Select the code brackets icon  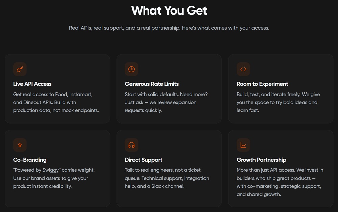tap(243, 69)
